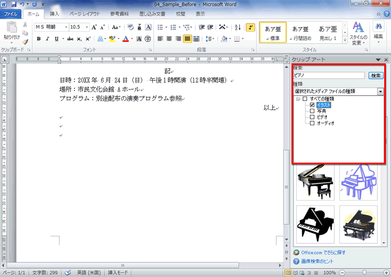Apply subscript formatting
Image resolution: width=391 pixels, height=277 pixels.
click(x=79, y=39)
